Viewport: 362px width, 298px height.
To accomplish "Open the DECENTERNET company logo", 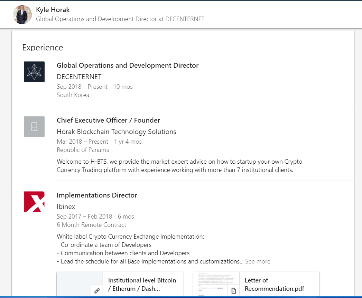I will 34,72.
